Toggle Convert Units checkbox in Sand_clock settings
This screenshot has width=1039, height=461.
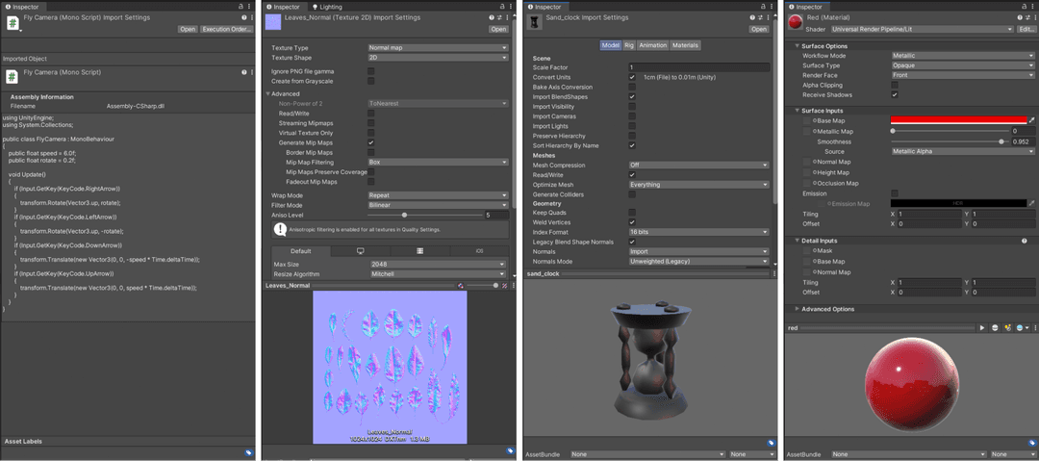pos(632,77)
